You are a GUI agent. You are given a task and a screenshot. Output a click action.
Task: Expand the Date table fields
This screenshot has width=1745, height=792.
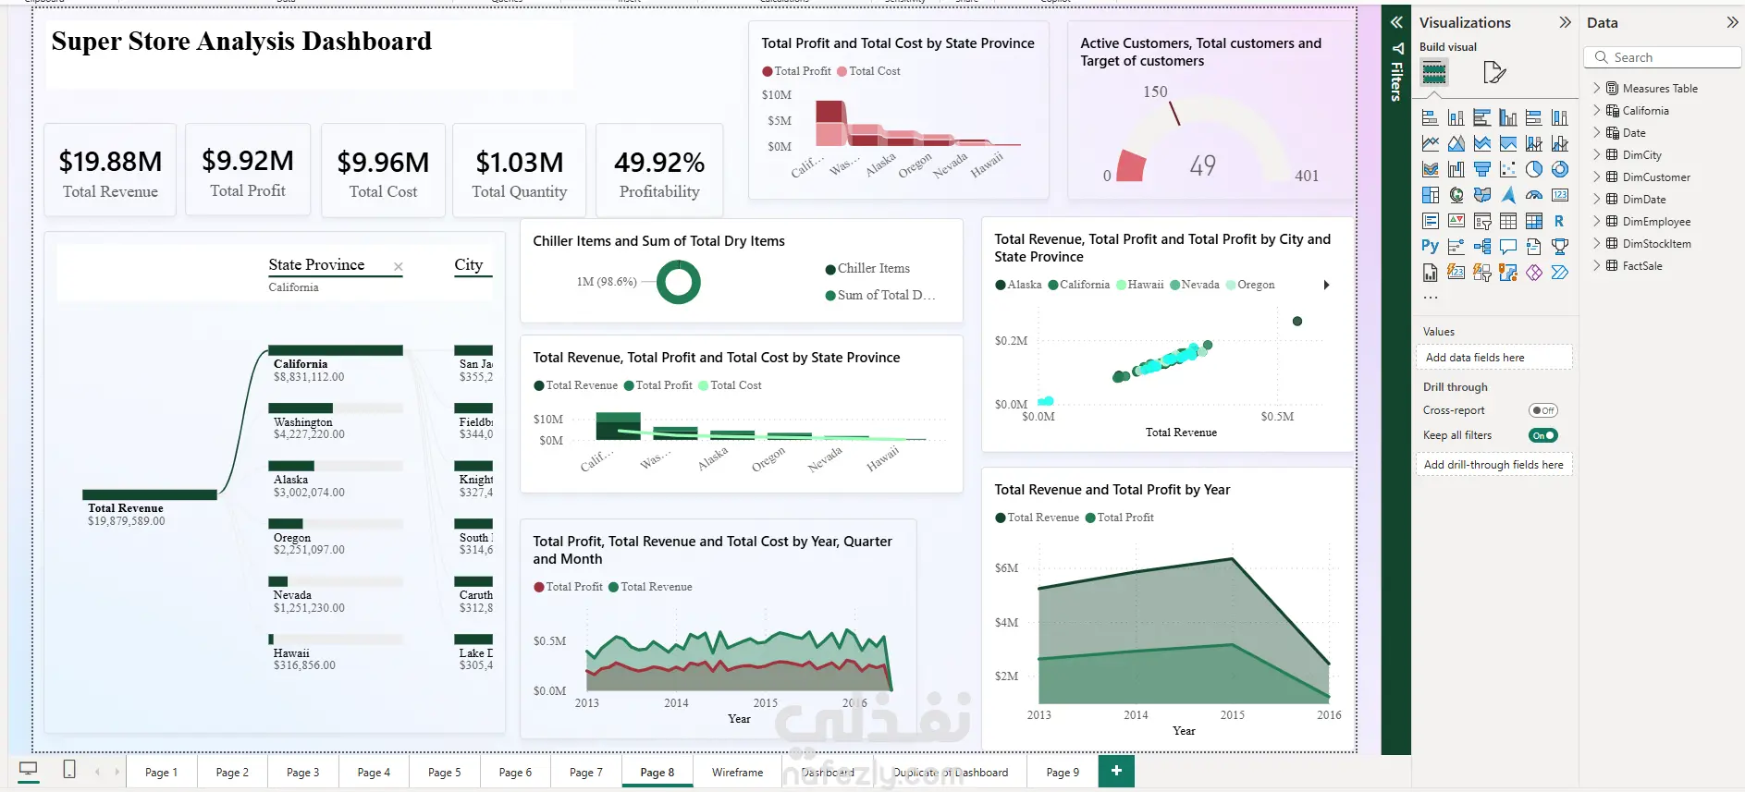click(1597, 133)
